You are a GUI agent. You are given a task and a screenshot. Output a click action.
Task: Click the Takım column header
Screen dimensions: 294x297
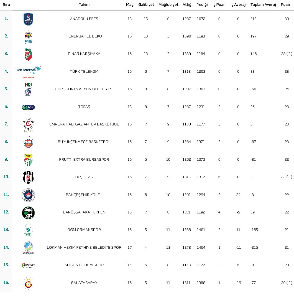84,4
